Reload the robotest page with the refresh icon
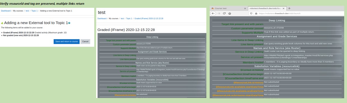 point(224,13)
